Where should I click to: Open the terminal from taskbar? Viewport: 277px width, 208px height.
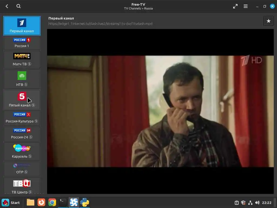pyautogui.click(x=63, y=203)
